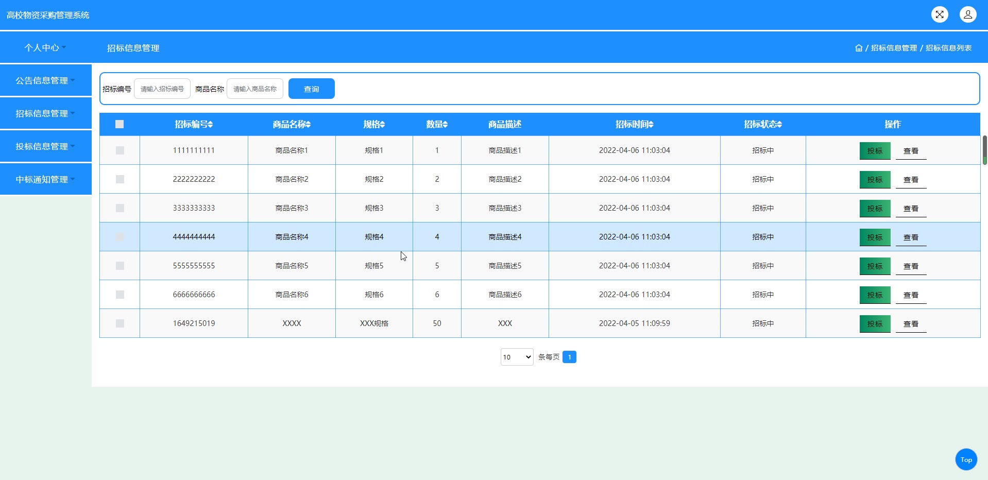Check the row 5555555555 checkbox
The image size is (988, 480).
[x=120, y=266]
